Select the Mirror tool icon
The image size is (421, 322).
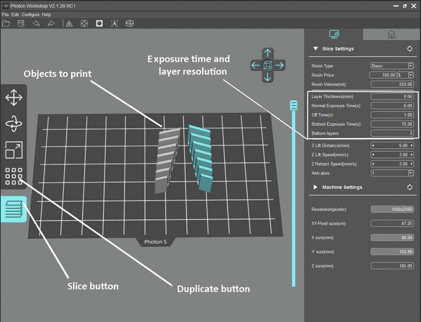(x=69, y=23)
